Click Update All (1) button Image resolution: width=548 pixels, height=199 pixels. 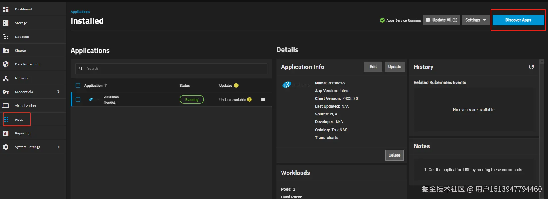point(441,20)
